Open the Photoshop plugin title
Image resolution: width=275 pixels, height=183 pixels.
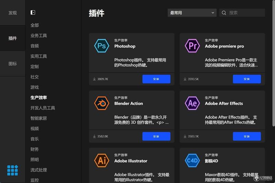click(x=125, y=46)
